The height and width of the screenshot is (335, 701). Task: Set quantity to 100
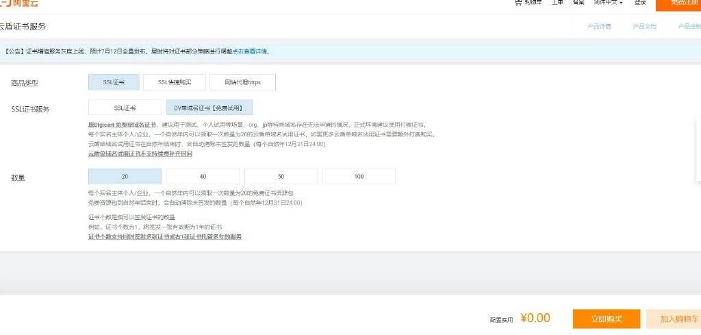[359, 177]
